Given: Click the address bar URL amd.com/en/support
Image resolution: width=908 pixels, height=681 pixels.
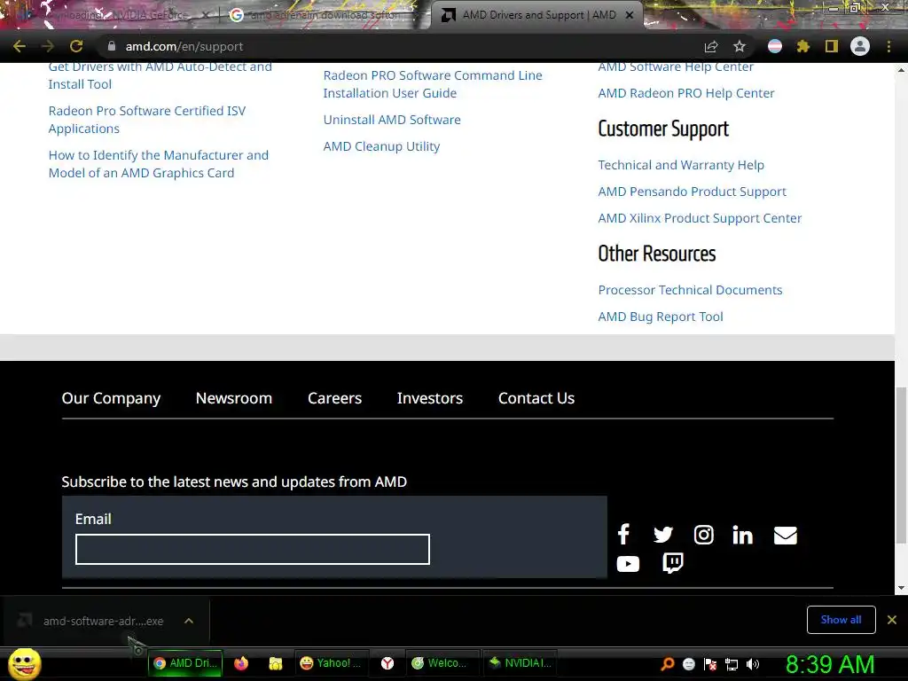Looking at the screenshot, I should click(184, 46).
